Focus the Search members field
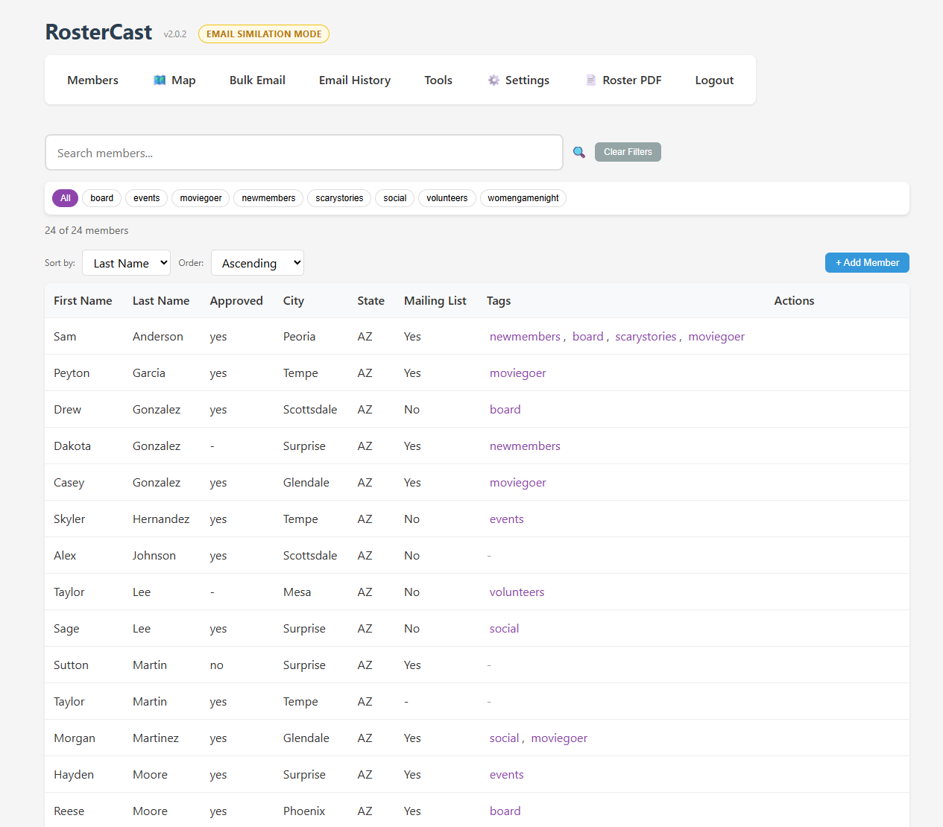The height and width of the screenshot is (827, 943). pos(304,153)
